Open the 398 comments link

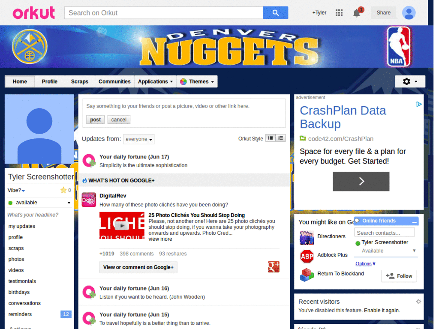click(137, 254)
